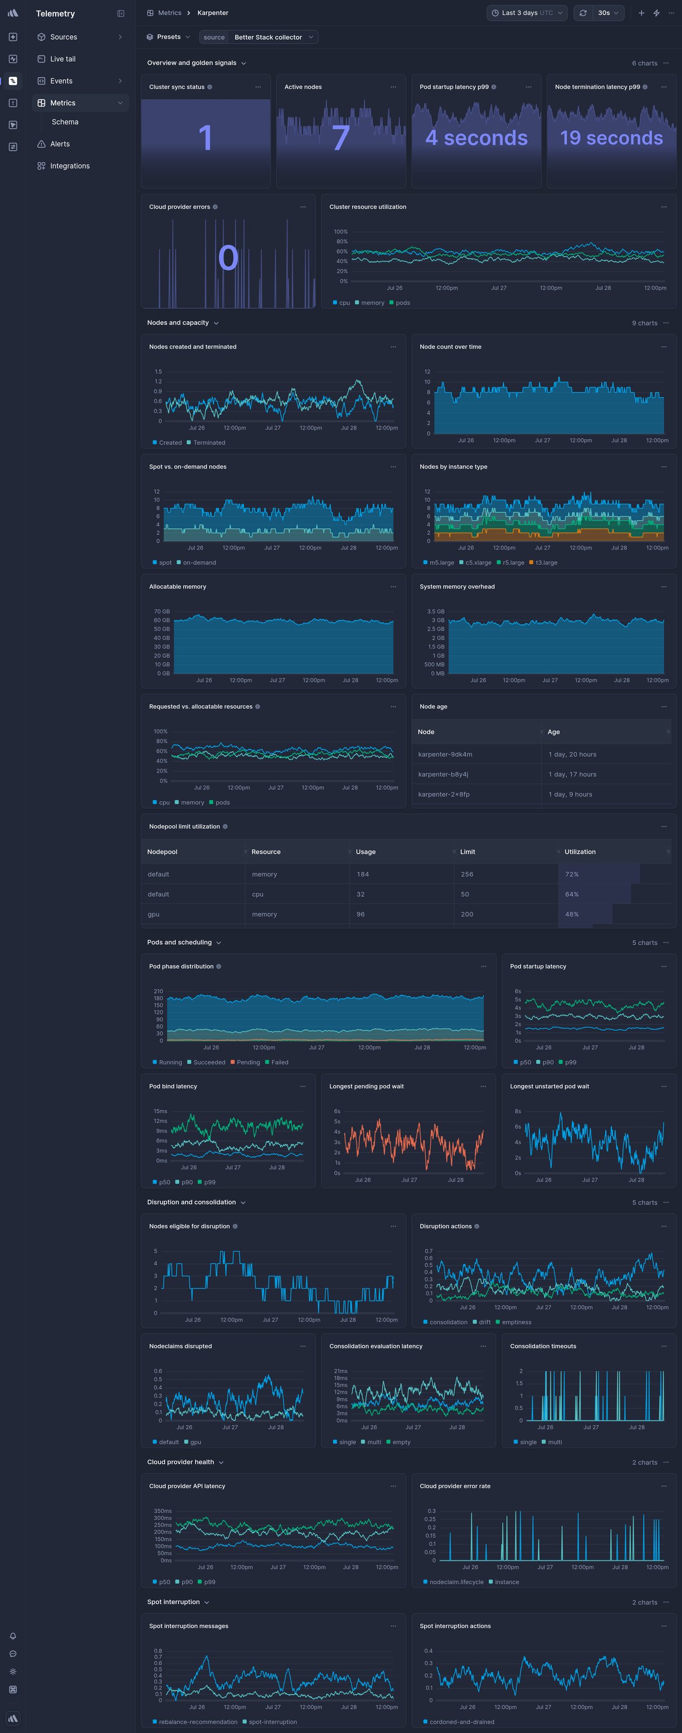
Task: Open Disruption actions chart options ellipsis
Action: (x=664, y=1227)
